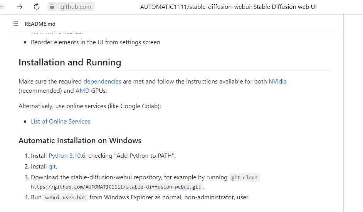Open the dependencies link
The image size is (363, 212).
[x=102, y=82]
